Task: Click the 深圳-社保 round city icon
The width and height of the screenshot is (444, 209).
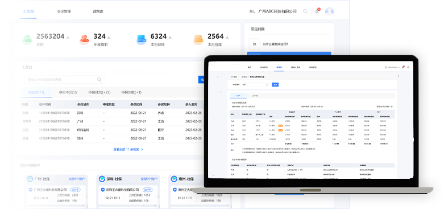Action: (102, 179)
